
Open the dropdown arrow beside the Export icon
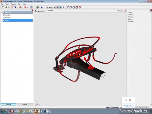(23, 7)
